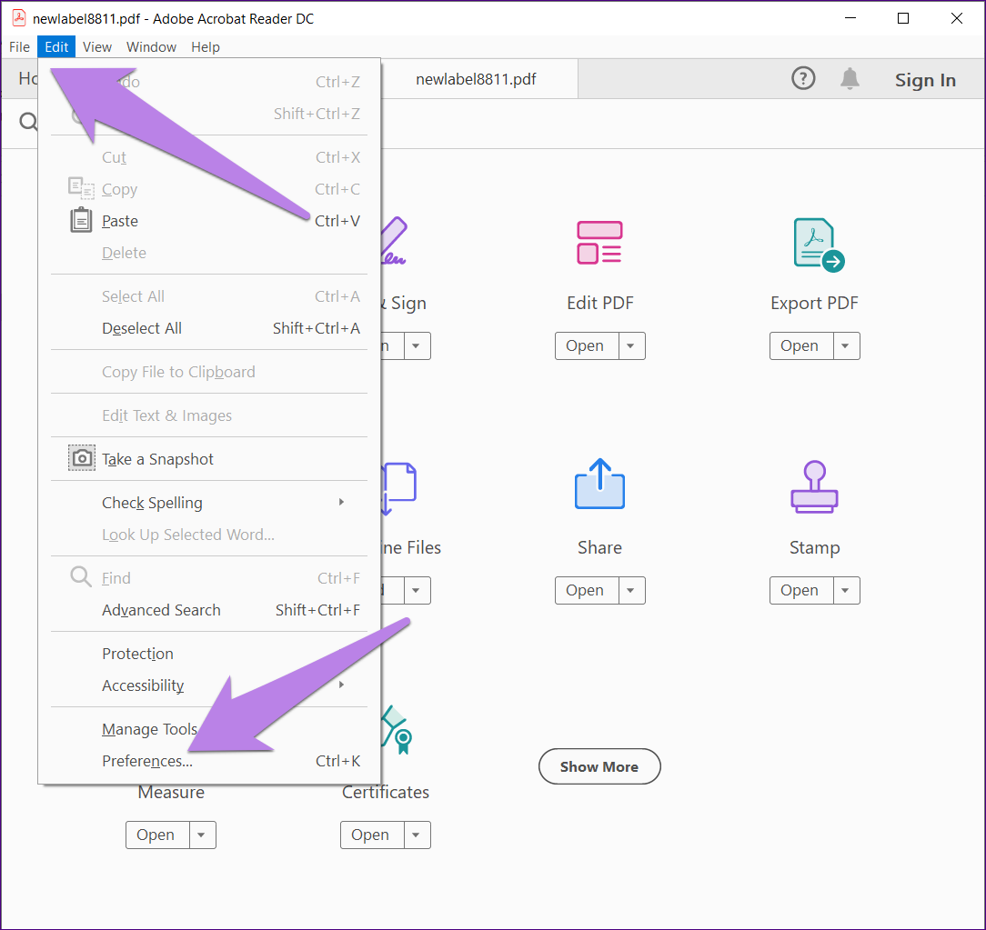Viewport: 986px width, 930px height.
Task: Open the Edit PDF tool icon
Action: pos(599,242)
